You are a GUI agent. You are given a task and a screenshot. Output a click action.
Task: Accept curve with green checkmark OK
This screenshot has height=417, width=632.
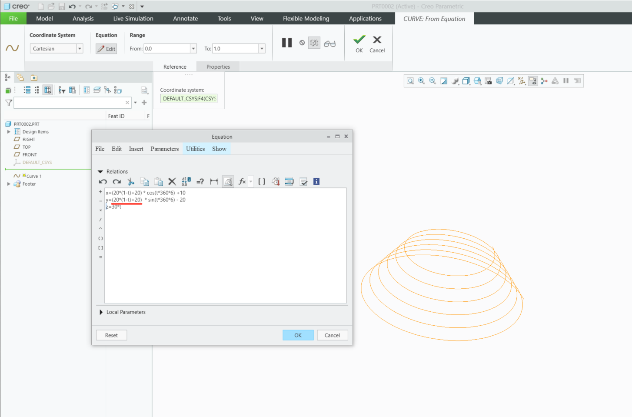point(359,43)
